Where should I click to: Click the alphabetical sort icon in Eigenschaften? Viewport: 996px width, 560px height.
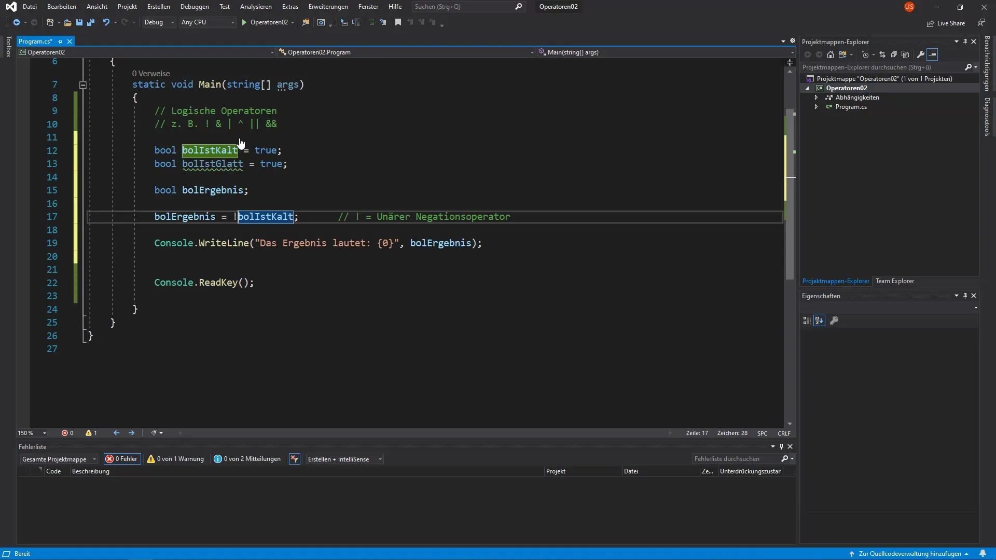pyautogui.click(x=819, y=320)
